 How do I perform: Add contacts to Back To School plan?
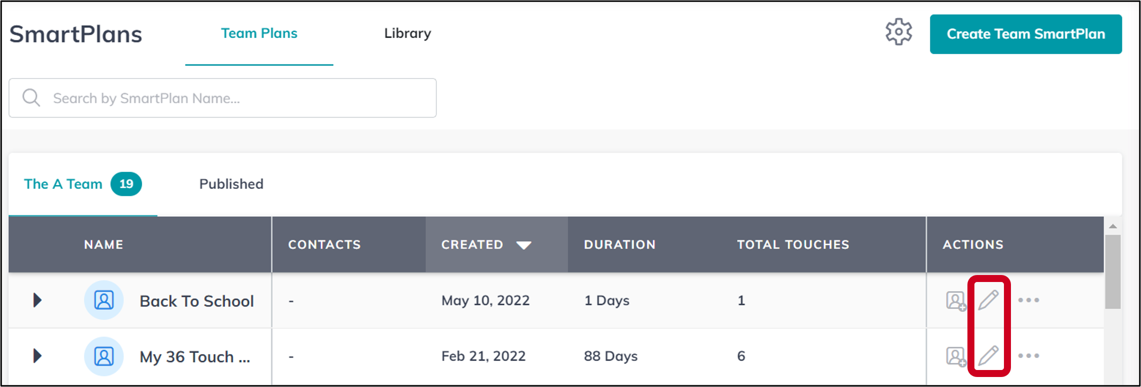[956, 301]
